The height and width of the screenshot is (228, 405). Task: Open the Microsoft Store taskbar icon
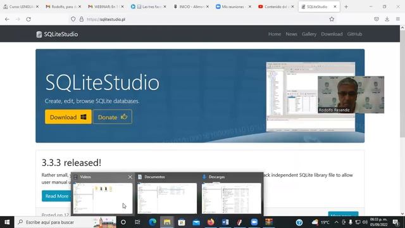[x=182, y=222]
